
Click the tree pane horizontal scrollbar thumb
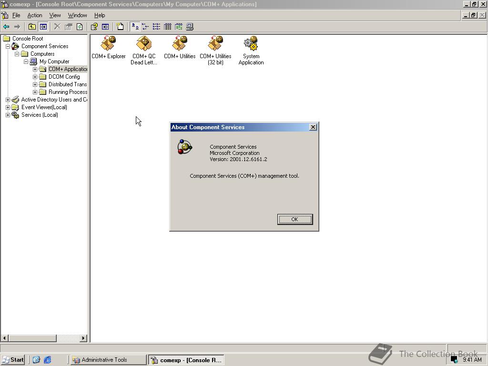click(x=32, y=338)
